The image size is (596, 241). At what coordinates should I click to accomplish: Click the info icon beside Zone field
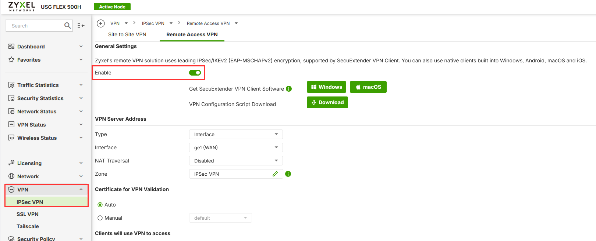coord(288,174)
